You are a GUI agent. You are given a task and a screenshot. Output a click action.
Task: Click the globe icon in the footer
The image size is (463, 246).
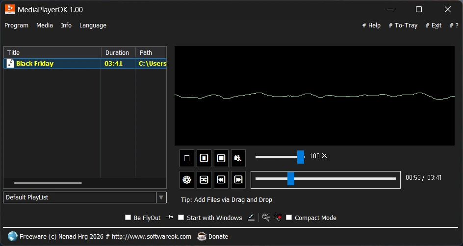point(13,236)
